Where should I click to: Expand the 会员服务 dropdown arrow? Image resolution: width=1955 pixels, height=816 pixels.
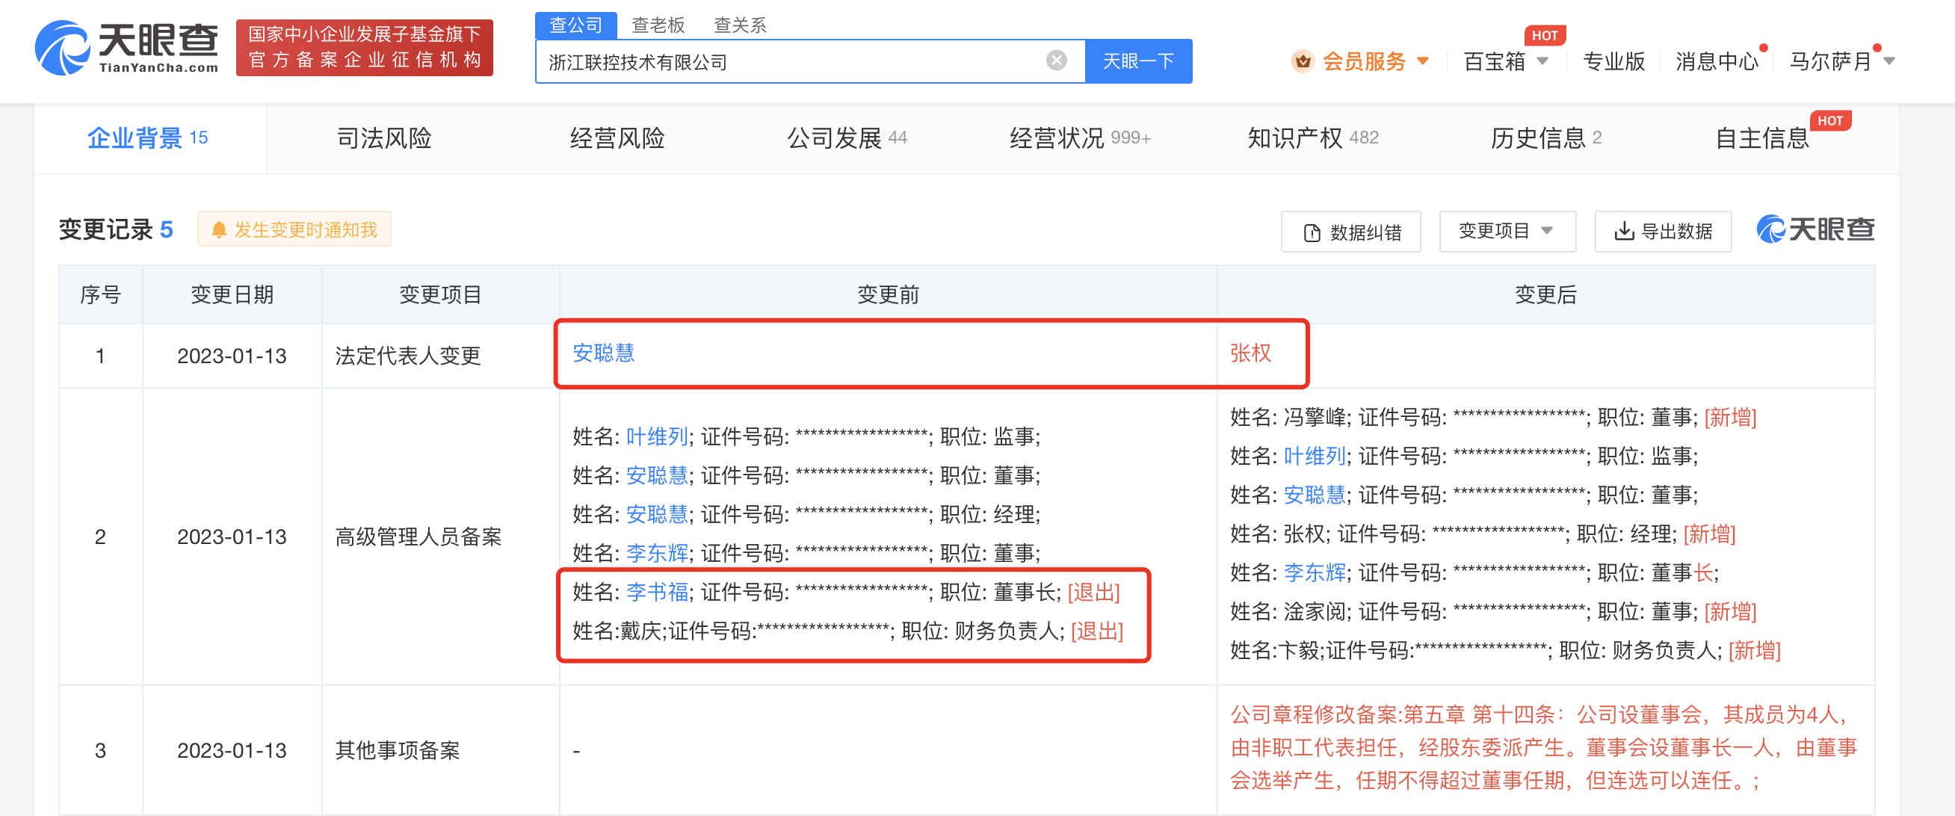point(1423,61)
